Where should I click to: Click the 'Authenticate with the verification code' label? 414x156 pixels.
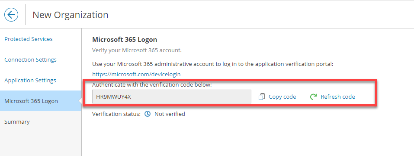(x=152, y=85)
